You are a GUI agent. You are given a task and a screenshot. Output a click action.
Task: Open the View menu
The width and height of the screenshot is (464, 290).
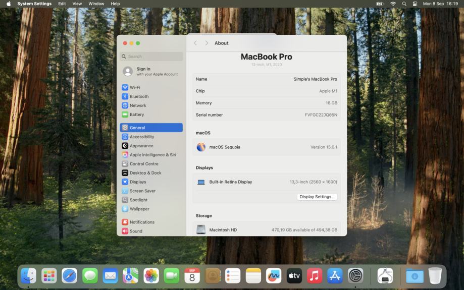(77, 4)
